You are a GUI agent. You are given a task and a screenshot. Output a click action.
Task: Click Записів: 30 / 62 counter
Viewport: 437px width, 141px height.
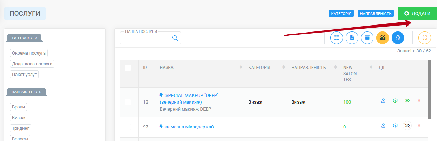click(414, 51)
